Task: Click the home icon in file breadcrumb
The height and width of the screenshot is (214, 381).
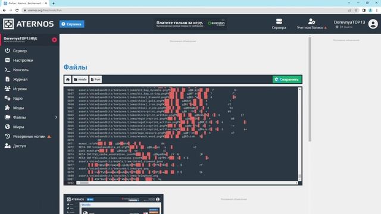Action: tap(68, 79)
